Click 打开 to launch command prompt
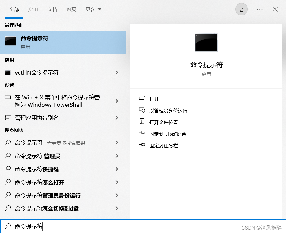Image resolution: width=286 pixels, height=233 pixels. [x=154, y=99]
